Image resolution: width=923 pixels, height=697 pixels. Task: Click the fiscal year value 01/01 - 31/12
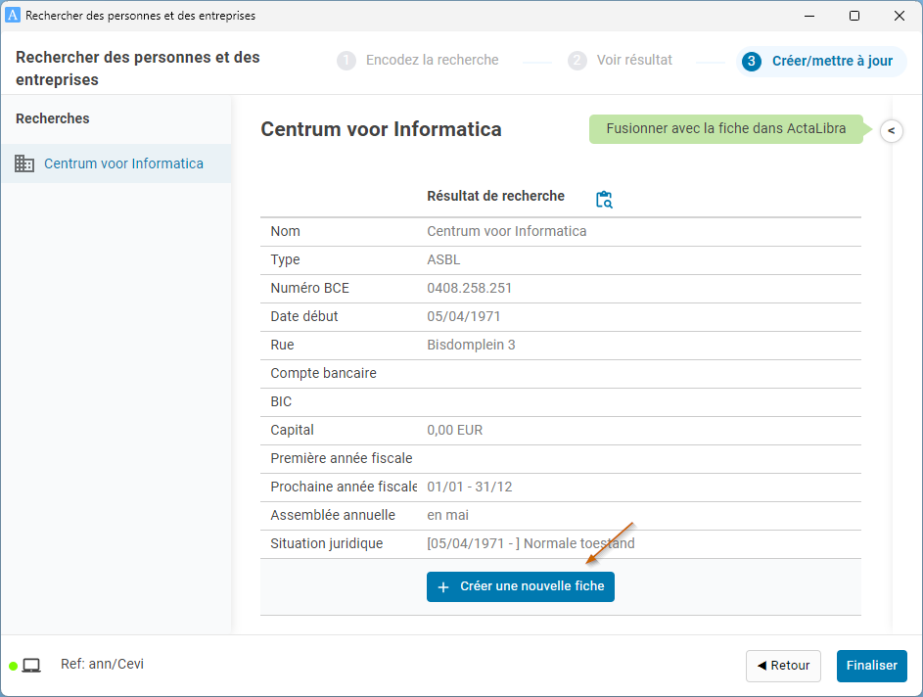point(469,487)
